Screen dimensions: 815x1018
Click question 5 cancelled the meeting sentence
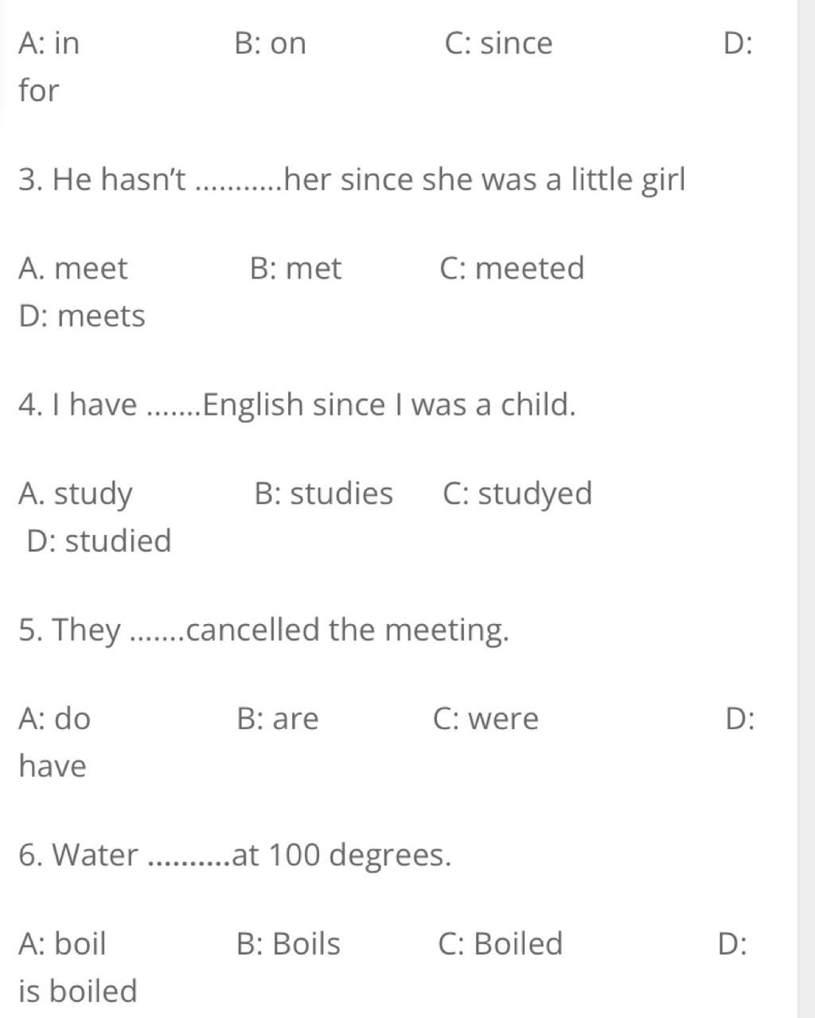click(x=263, y=630)
